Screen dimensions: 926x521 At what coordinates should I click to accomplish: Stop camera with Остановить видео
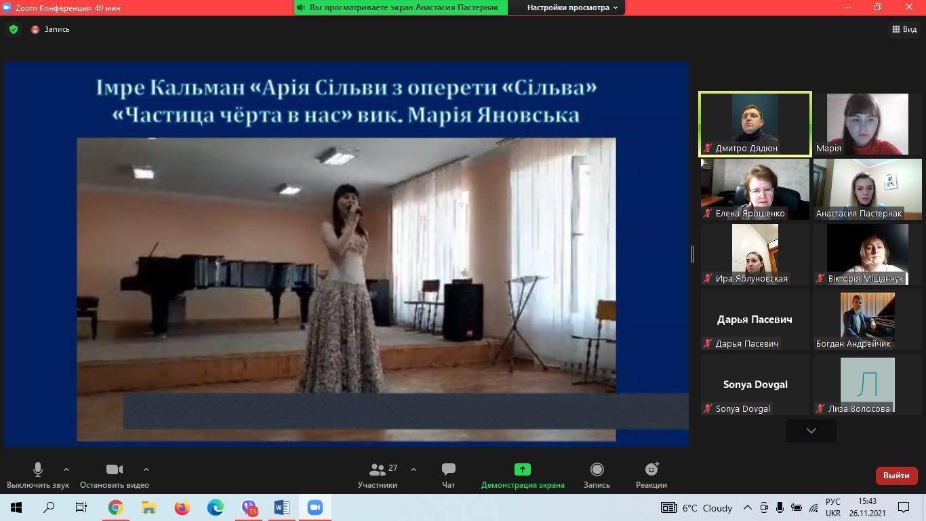tap(114, 470)
